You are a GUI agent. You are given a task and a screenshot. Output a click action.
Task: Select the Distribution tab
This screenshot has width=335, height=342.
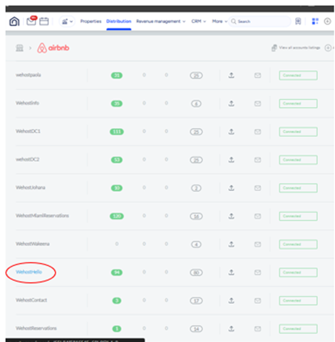click(x=119, y=21)
